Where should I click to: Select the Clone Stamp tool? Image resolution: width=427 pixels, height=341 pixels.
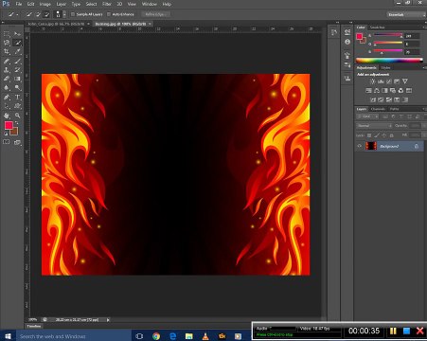pos(7,70)
